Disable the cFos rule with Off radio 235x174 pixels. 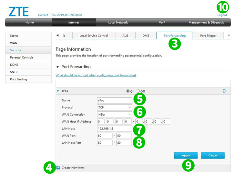point(138,91)
